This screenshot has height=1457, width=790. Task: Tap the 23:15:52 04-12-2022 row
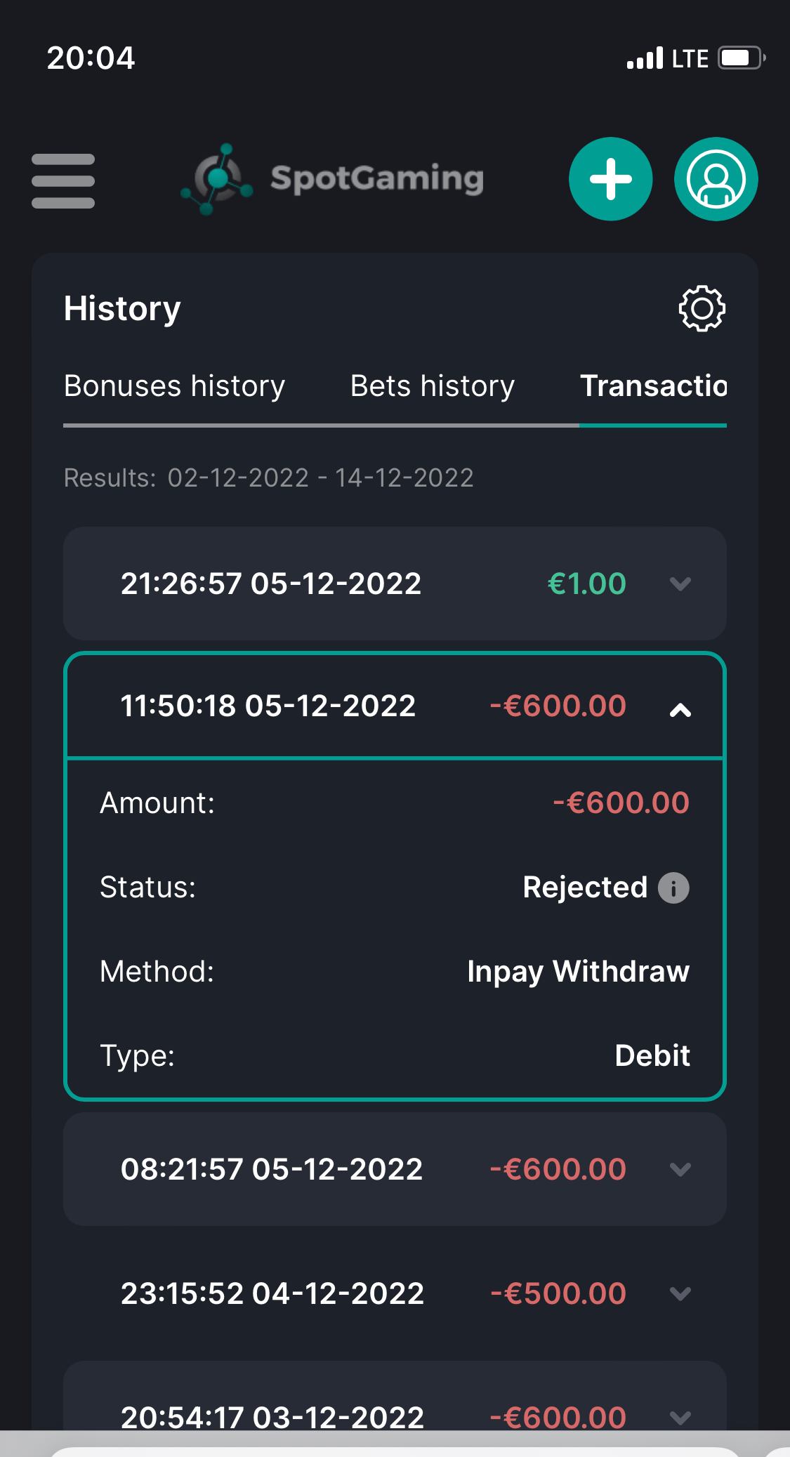(272, 1293)
